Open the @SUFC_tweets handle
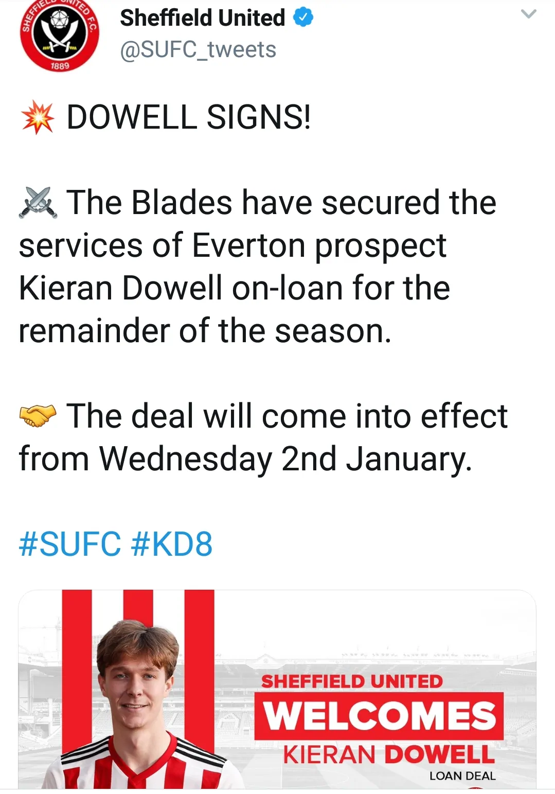Viewport: 555px width, 794px height. 198,50
